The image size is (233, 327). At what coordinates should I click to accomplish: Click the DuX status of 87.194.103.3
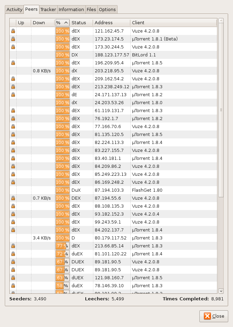tap(76, 190)
